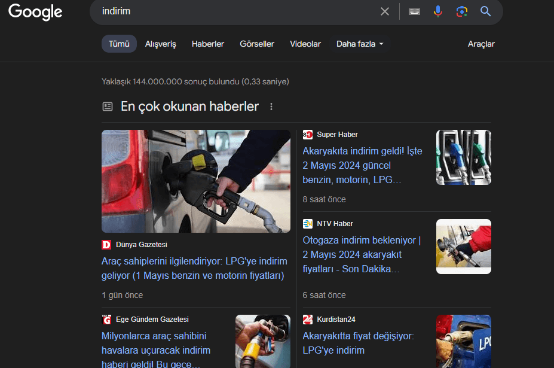Click the En çok okunan haberler heading
Image resolution: width=554 pixels, height=368 pixels.
(189, 107)
